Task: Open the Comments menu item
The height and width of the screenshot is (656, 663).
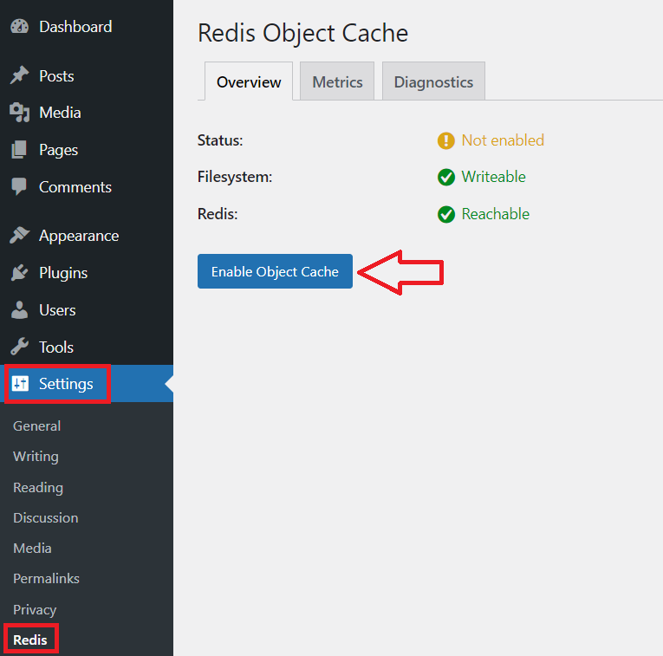Action: point(87,187)
